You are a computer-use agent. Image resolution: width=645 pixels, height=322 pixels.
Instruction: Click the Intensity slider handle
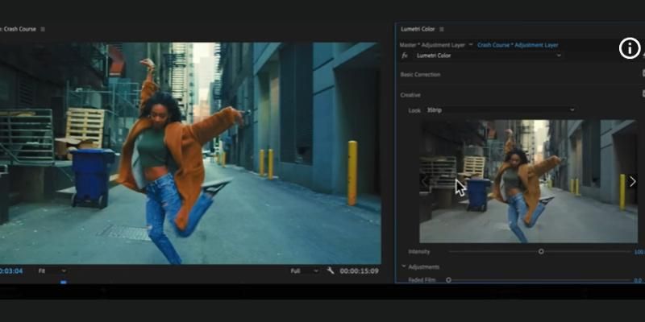(x=541, y=251)
